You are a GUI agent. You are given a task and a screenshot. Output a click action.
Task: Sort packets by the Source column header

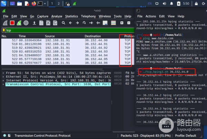[x=50, y=36]
